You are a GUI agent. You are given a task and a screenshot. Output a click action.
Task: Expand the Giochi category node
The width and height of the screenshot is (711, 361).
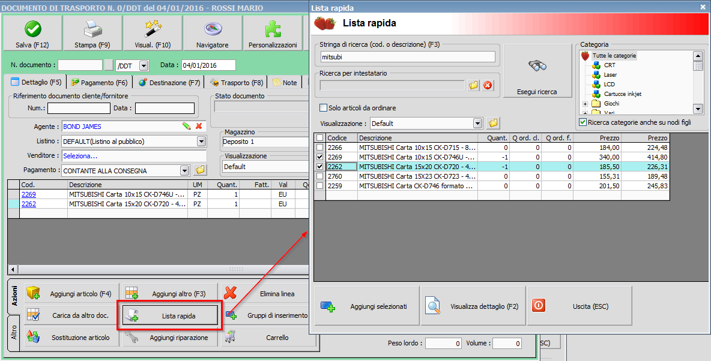(585, 104)
